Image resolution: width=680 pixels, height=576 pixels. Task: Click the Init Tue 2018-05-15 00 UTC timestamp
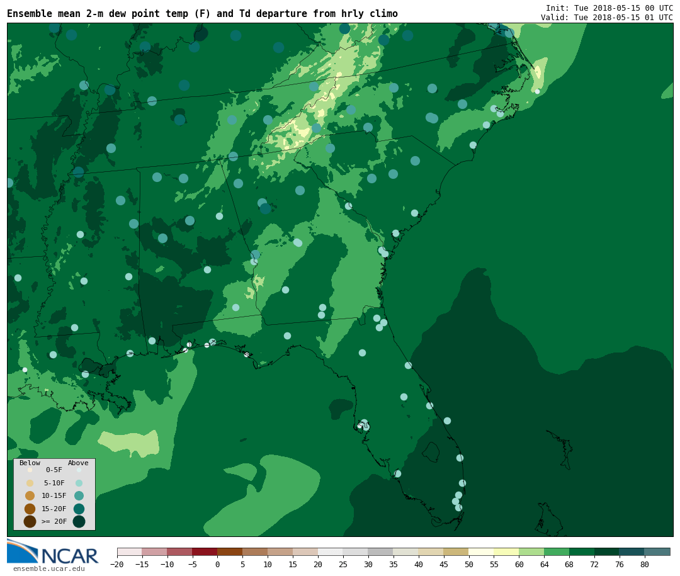[609, 8]
